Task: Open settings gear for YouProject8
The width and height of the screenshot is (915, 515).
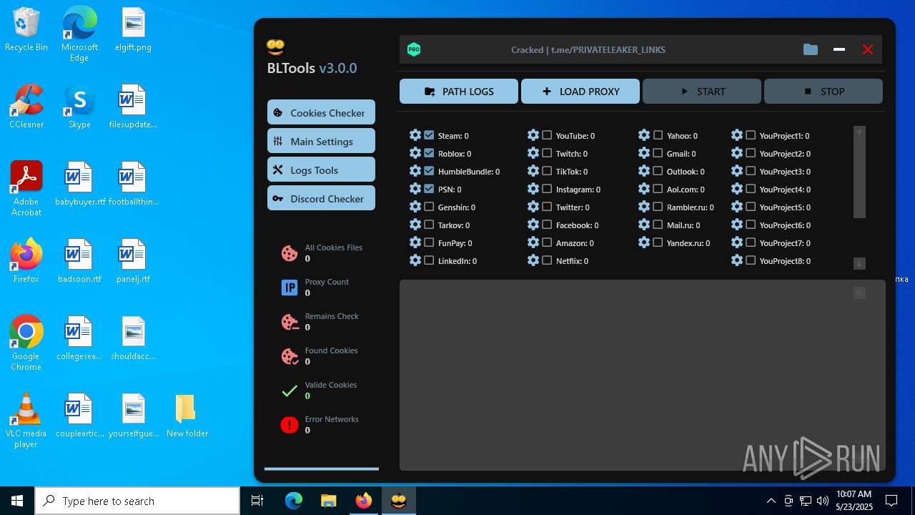Action: pyautogui.click(x=737, y=260)
